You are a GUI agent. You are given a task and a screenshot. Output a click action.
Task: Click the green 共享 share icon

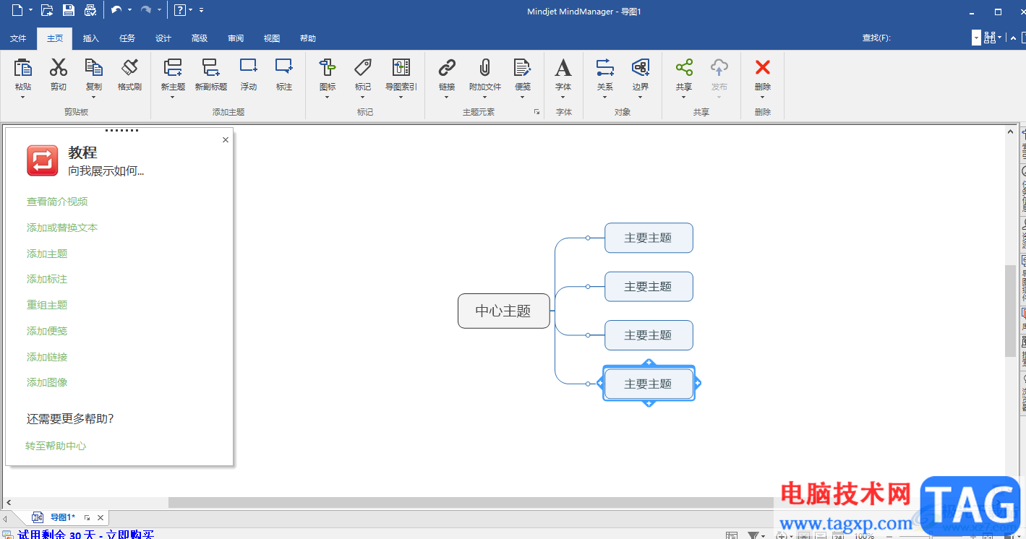coord(684,68)
